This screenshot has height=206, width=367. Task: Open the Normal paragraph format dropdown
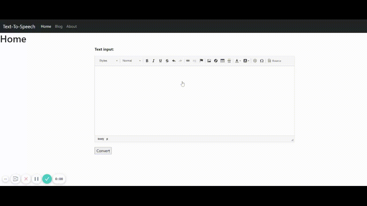(x=130, y=61)
